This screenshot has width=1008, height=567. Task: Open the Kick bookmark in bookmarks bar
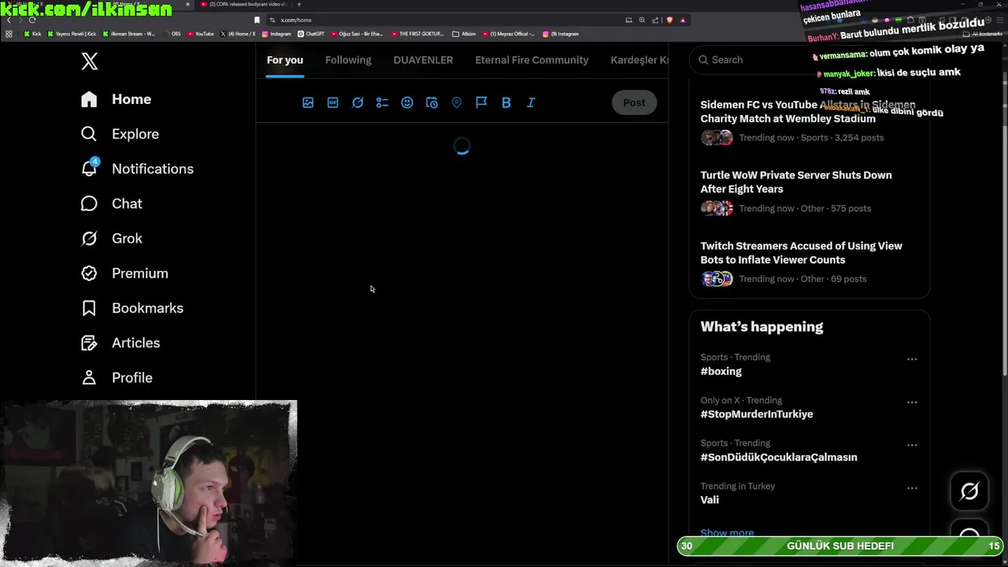click(32, 34)
